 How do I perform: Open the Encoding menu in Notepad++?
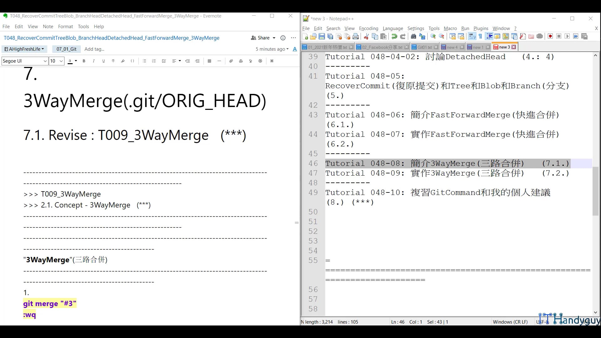pos(368,28)
